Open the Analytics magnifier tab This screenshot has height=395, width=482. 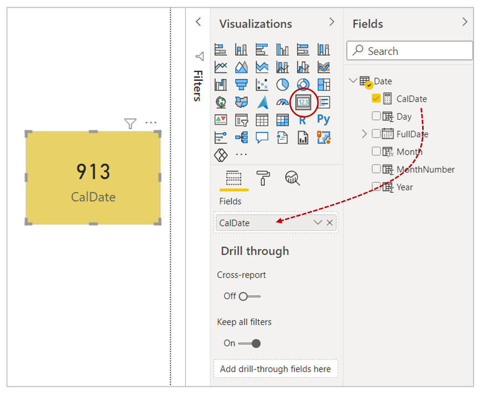[292, 178]
